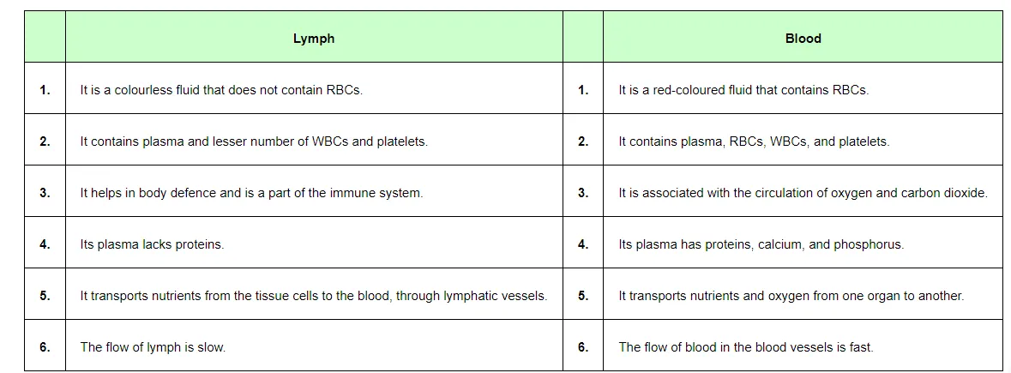This screenshot has height=373, width=1011.
Task: Click the Blood column header
Action: click(x=803, y=39)
